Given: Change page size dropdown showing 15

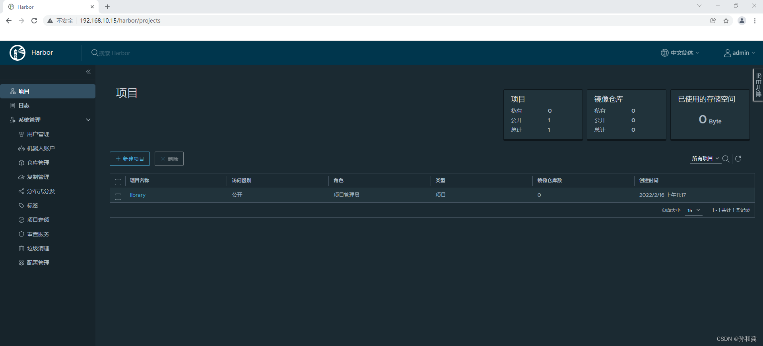Looking at the screenshot, I should click(x=694, y=210).
